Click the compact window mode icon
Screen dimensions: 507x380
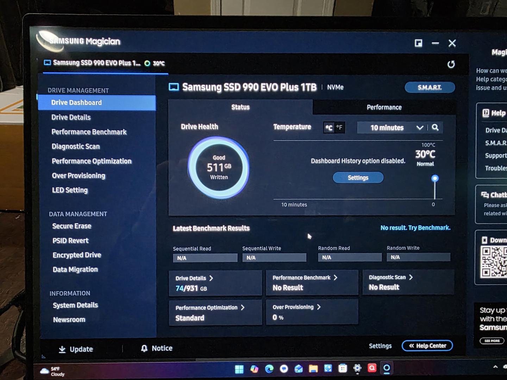418,43
